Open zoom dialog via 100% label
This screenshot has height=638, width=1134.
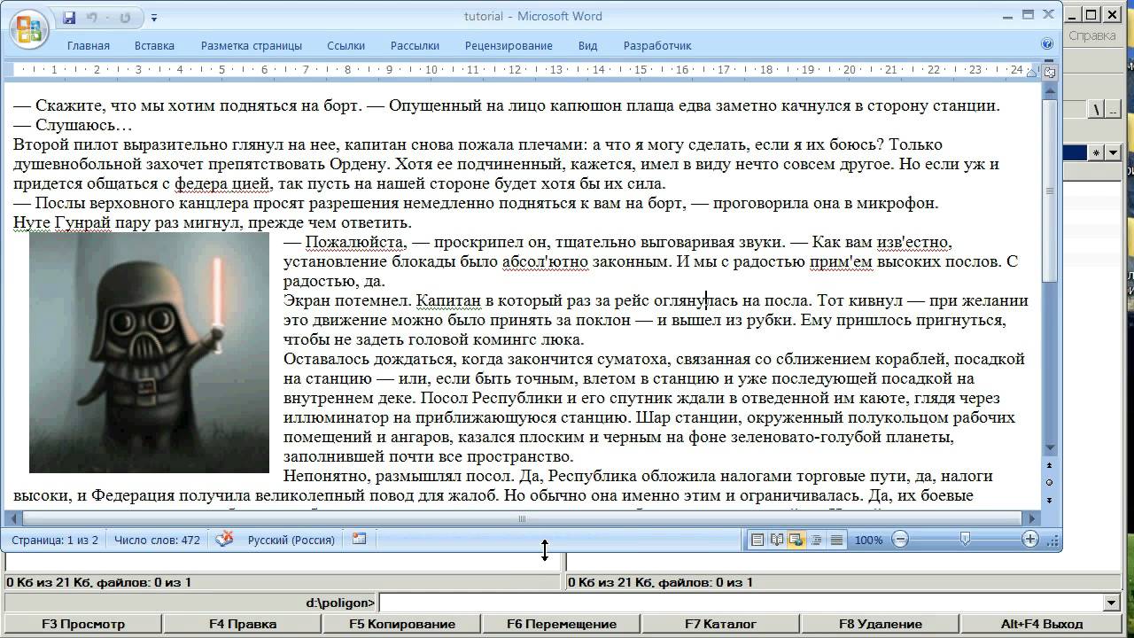(x=869, y=540)
